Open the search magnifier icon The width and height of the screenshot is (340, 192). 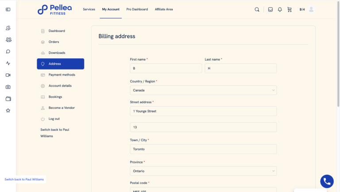pyautogui.click(x=257, y=10)
